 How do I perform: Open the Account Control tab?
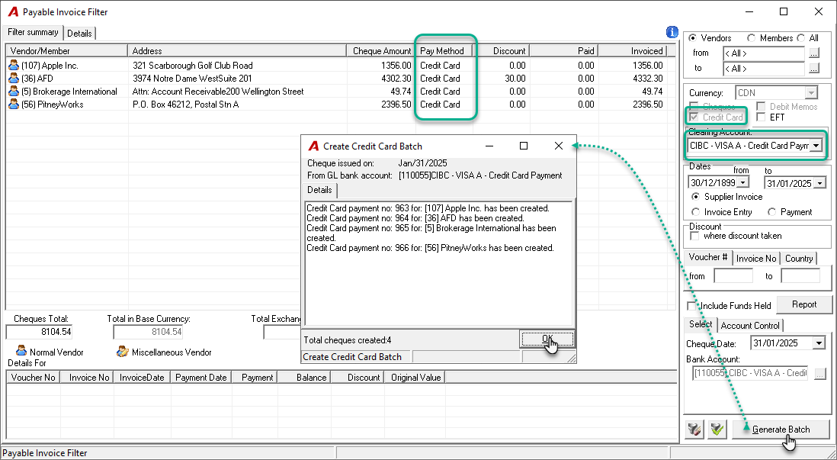pyautogui.click(x=750, y=326)
